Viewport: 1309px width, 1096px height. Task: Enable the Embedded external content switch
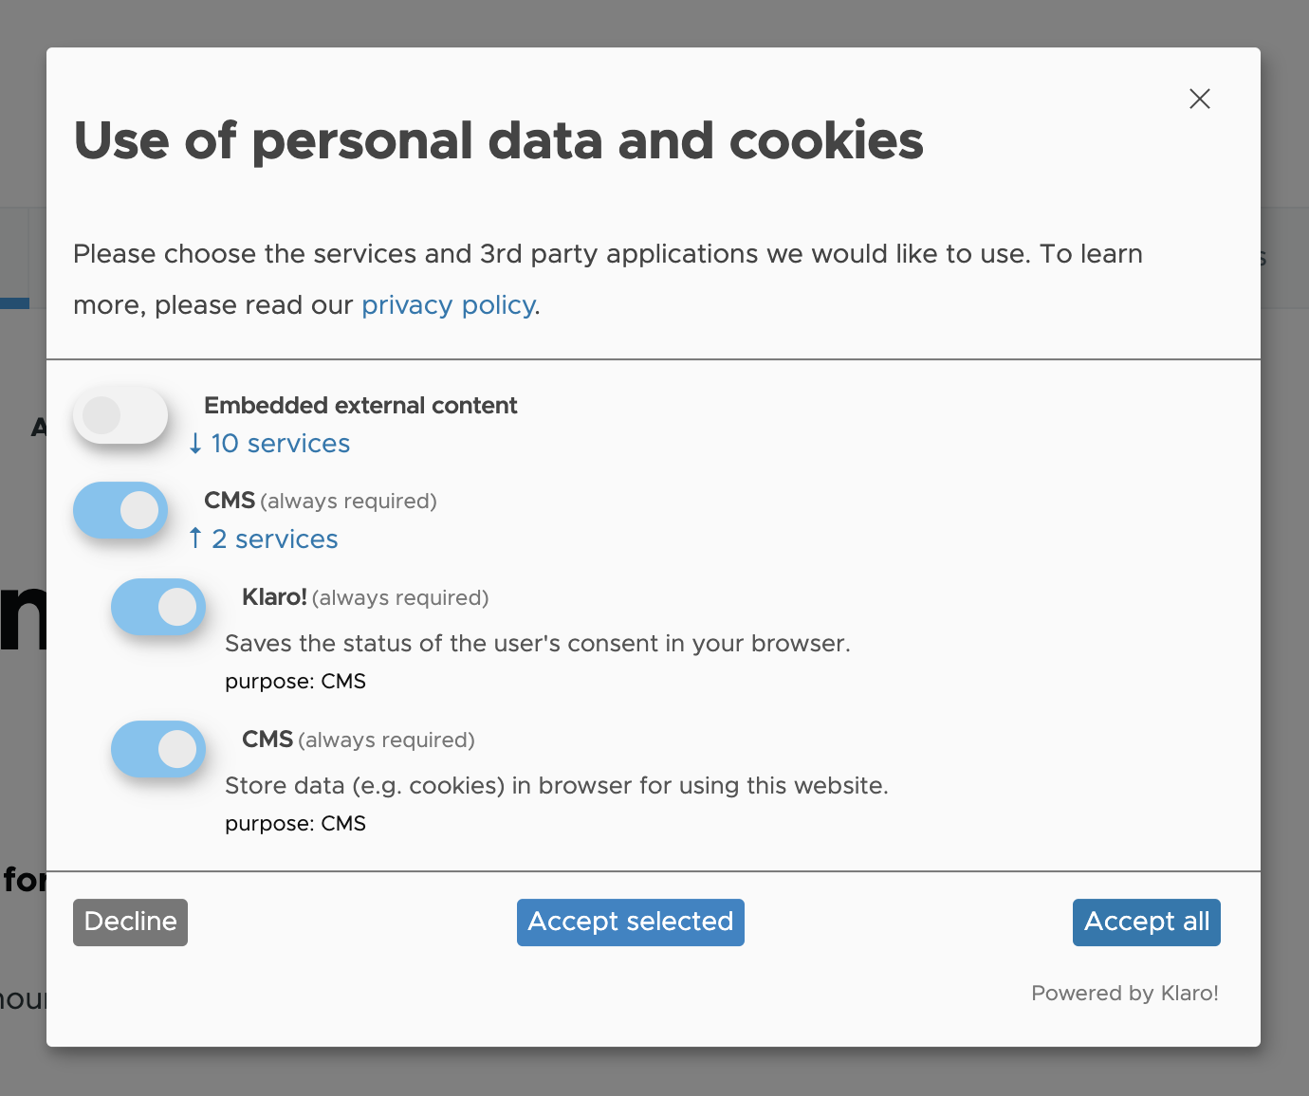(x=120, y=415)
